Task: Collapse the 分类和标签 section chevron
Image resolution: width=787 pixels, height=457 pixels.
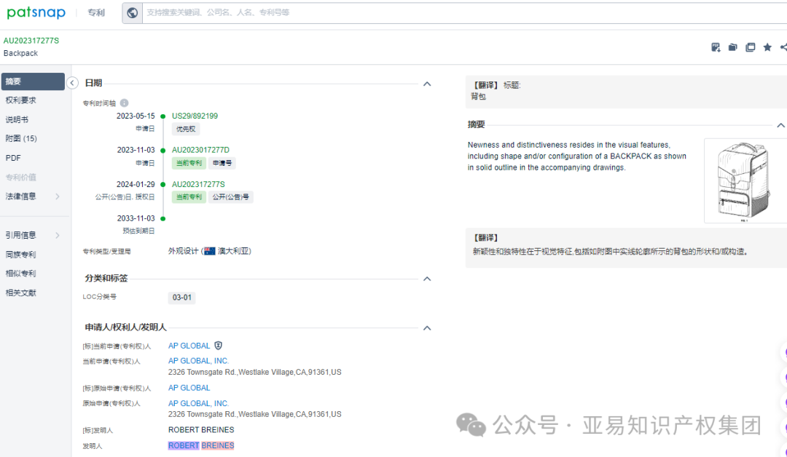Action: pyautogui.click(x=427, y=279)
